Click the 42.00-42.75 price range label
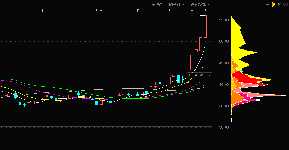The image size is (289, 150). pos(199,75)
